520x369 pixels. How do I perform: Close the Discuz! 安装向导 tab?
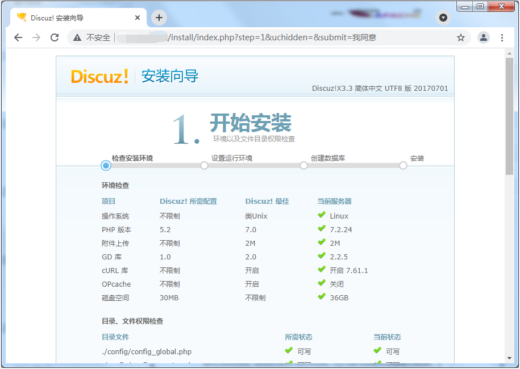pyautogui.click(x=137, y=18)
